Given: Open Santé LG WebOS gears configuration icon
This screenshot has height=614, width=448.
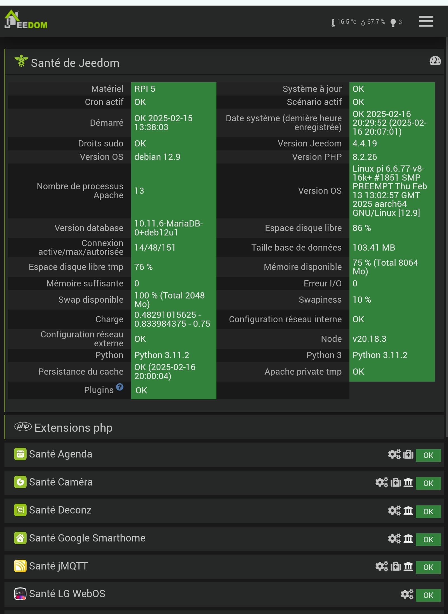Looking at the screenshot, I should pos(407,594).
